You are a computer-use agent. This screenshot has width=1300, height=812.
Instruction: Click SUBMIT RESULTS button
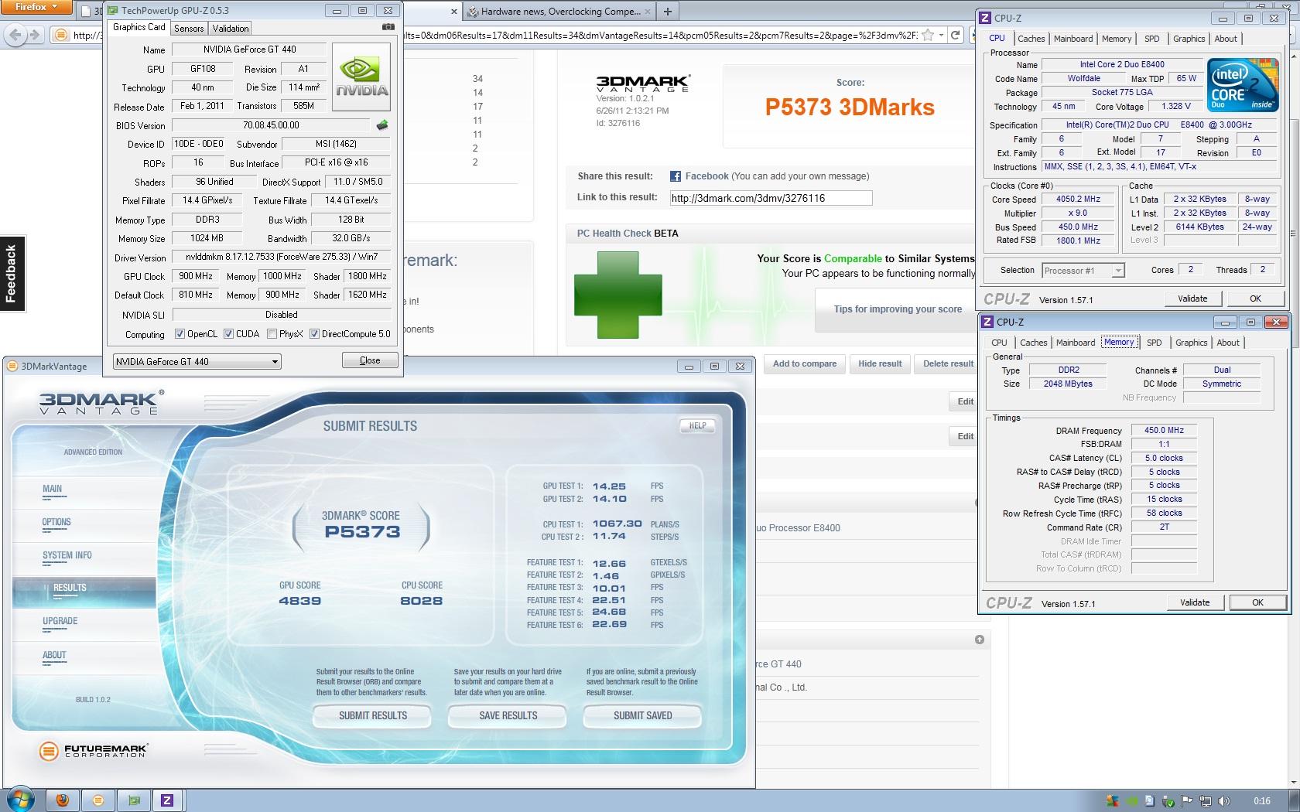click(372, 715)
